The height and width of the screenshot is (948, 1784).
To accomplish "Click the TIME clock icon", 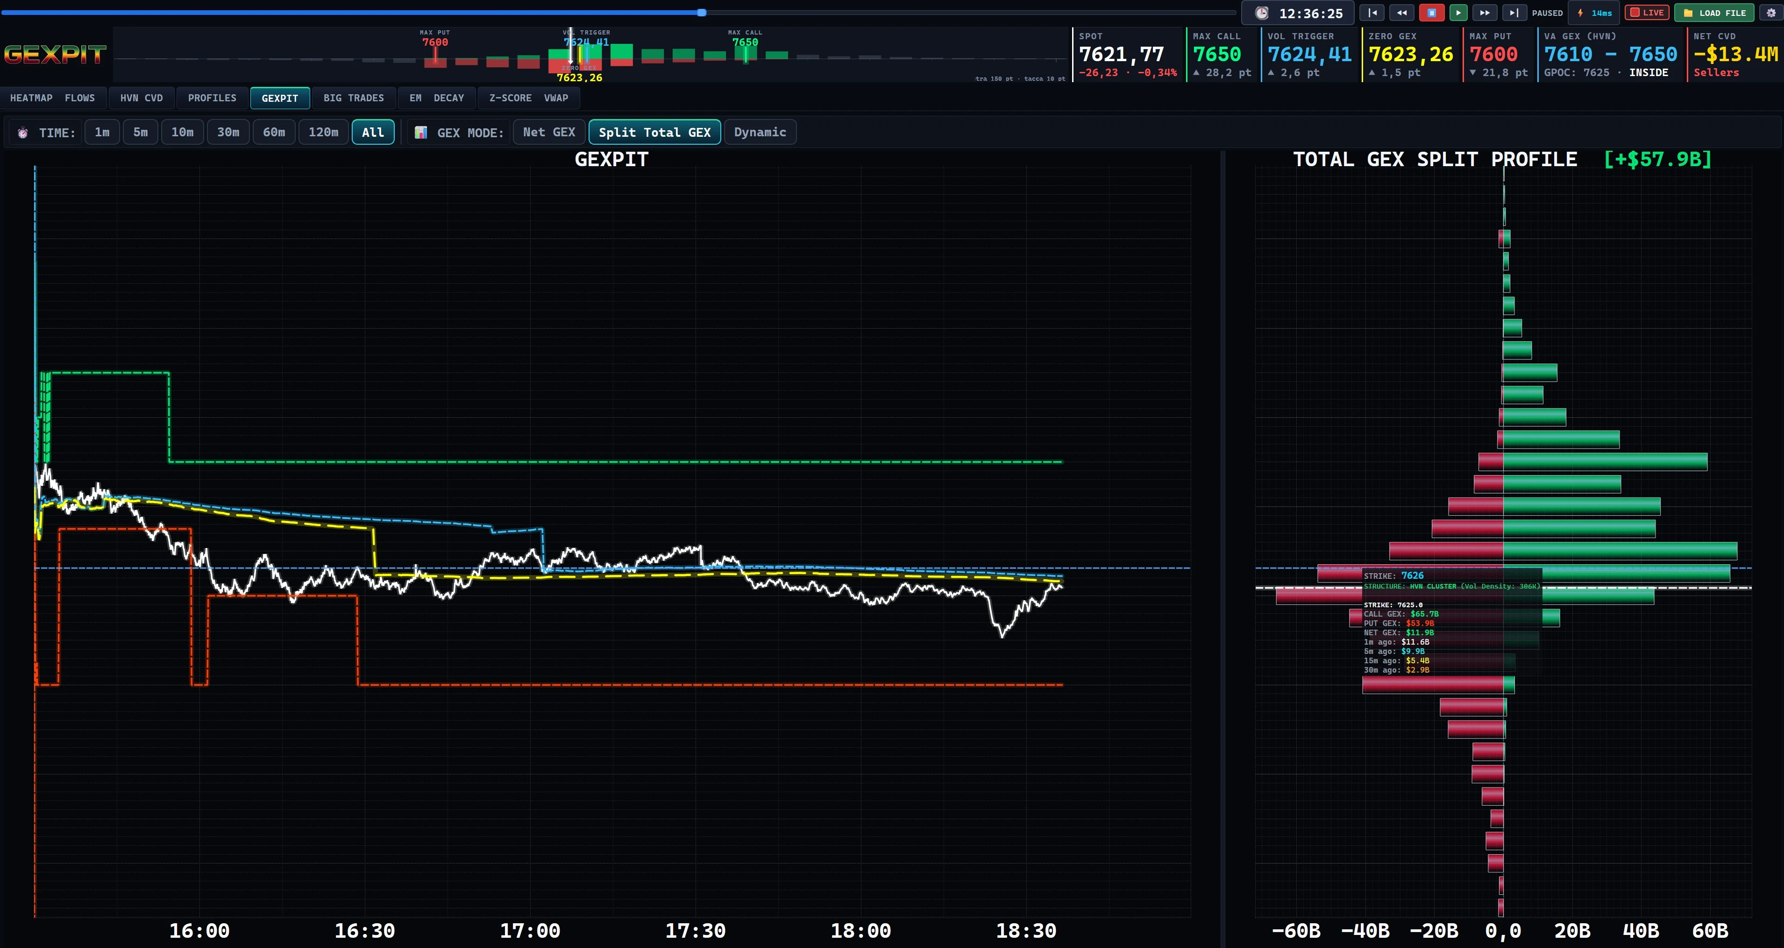I will tap(23, 133).
